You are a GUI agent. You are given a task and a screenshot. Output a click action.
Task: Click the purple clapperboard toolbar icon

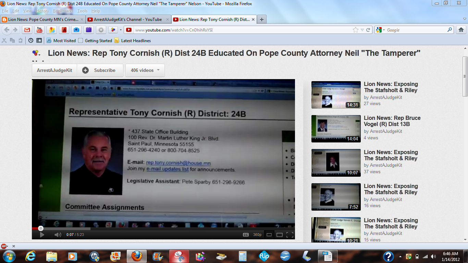(x=89, y=30)
